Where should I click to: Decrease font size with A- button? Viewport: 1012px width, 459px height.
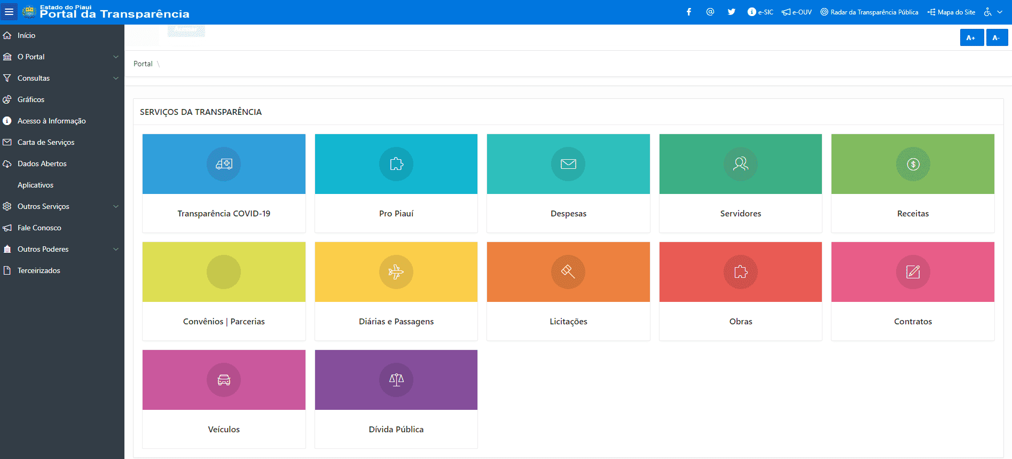tap(997, 38)
